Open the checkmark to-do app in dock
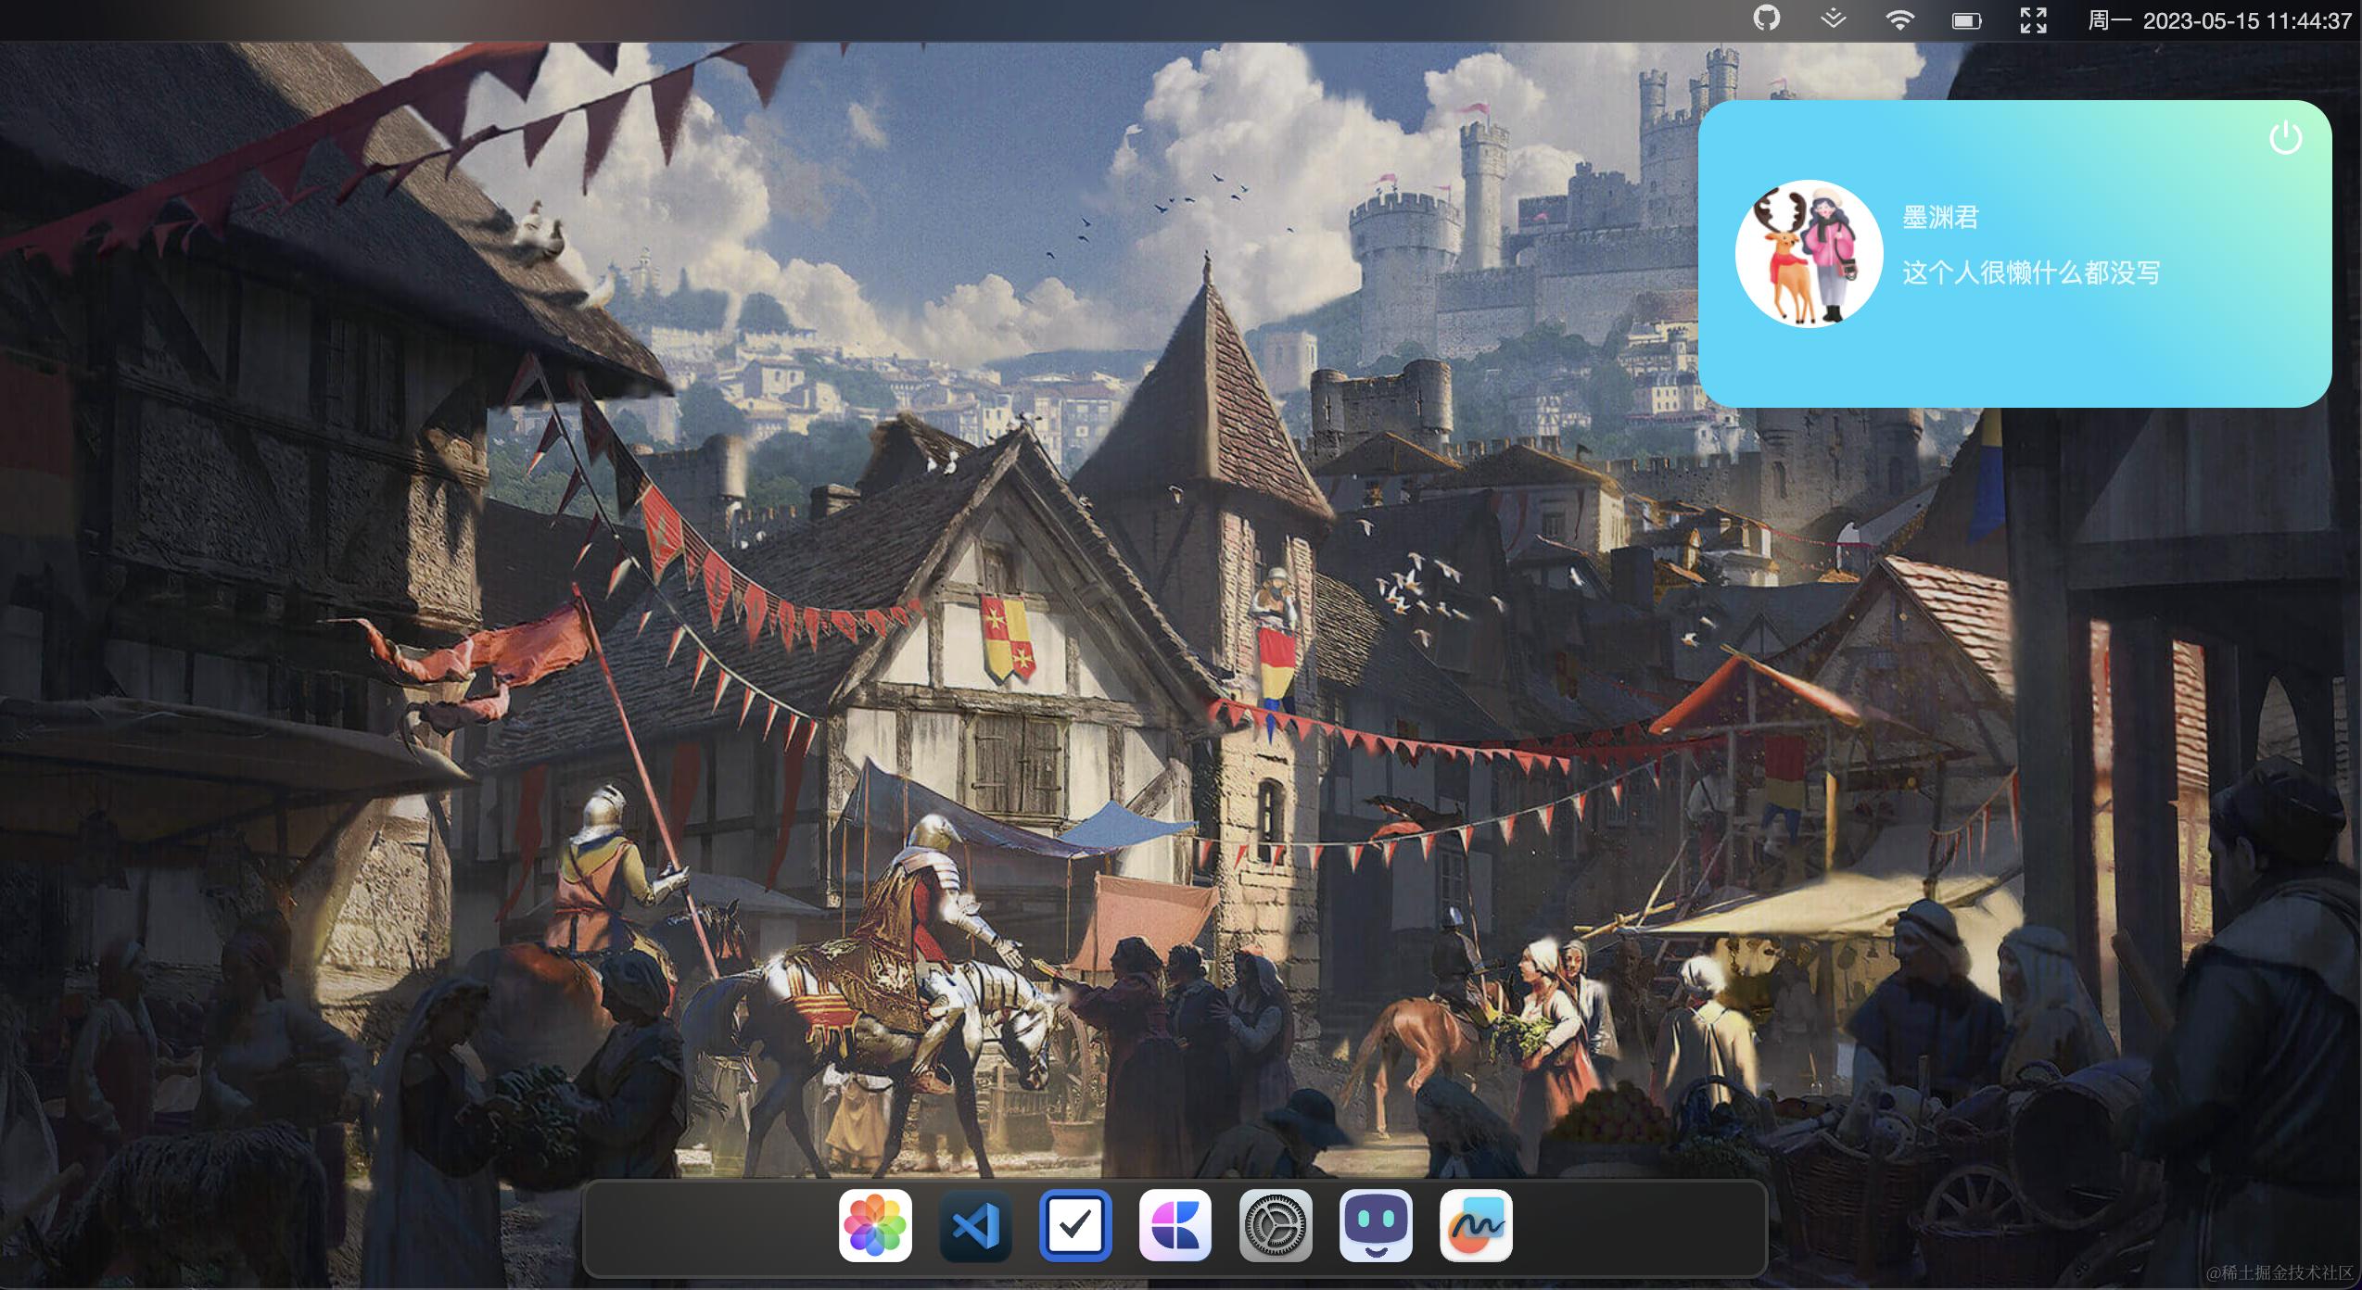This screenshot has width=2362, height=1290. pos(1075,1225)
